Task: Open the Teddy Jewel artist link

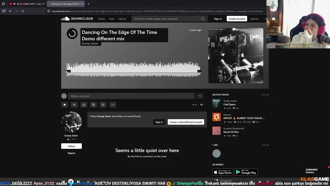Action: point(230,101)
